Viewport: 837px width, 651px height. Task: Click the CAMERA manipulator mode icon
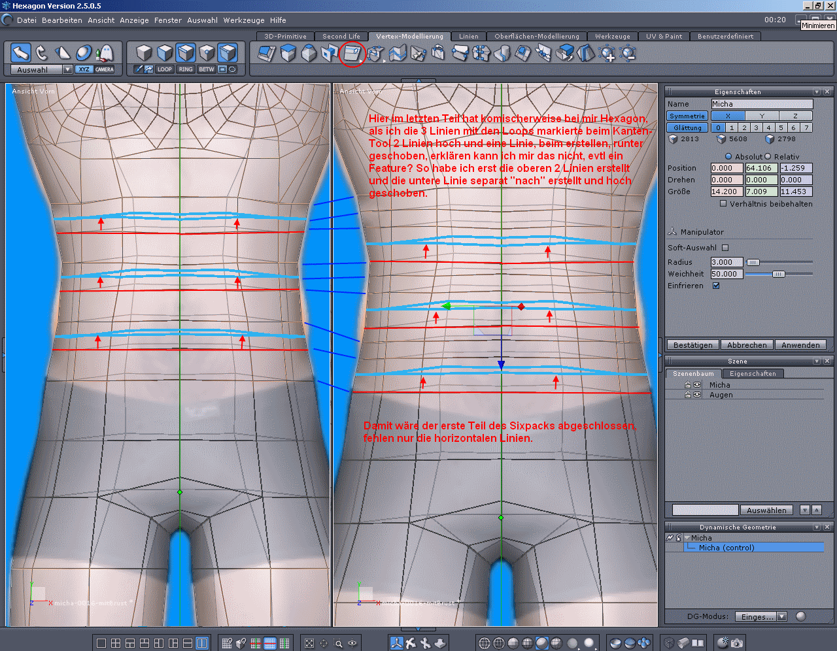[x=104, y=69]
